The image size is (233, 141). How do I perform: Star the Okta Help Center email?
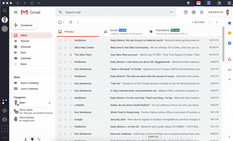click(x=65, y=47)
